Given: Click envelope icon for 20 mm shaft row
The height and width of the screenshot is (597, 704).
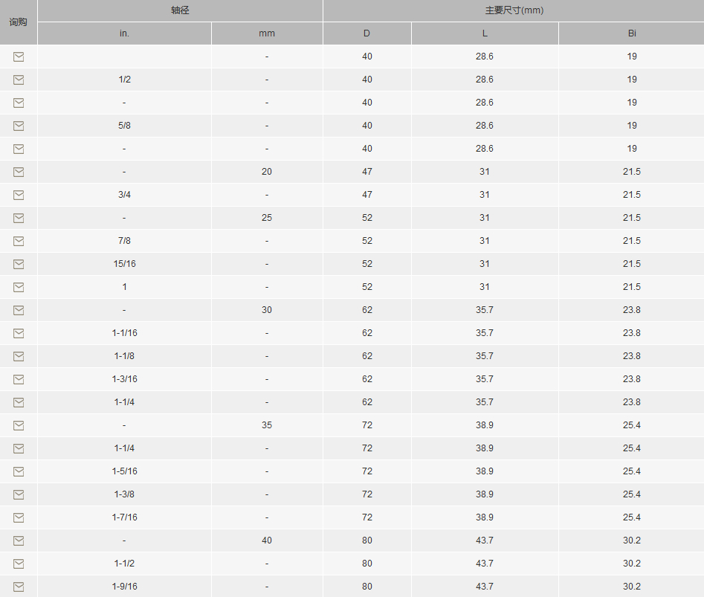Looking at the screenshot, I should [x=19, y=172].
